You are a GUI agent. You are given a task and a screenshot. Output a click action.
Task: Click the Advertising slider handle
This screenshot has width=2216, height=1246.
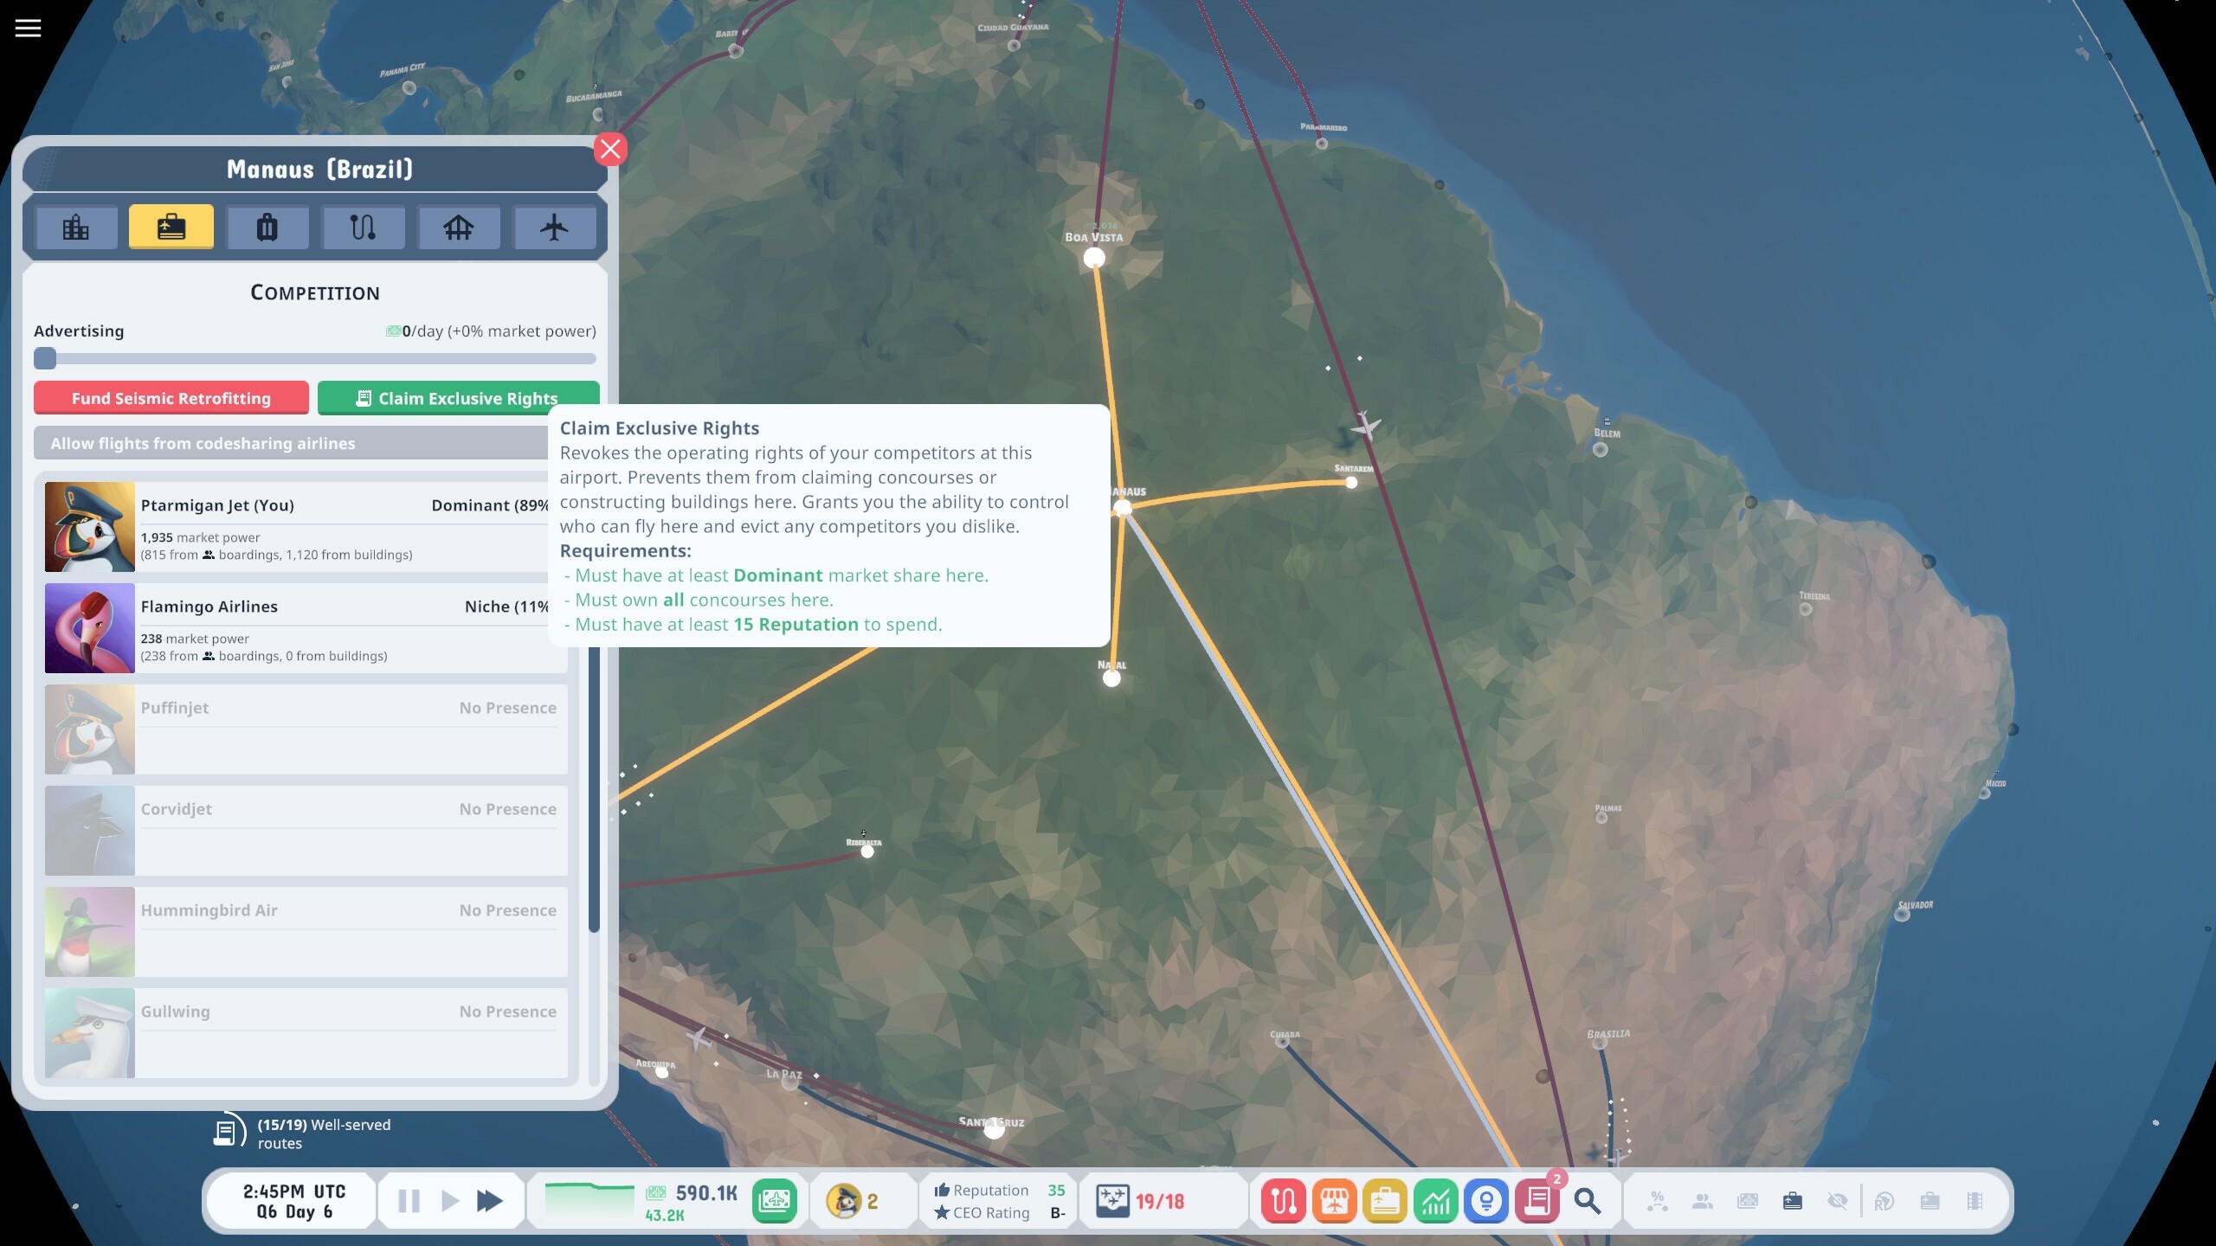pyautogui.click(x=45, y=358)
